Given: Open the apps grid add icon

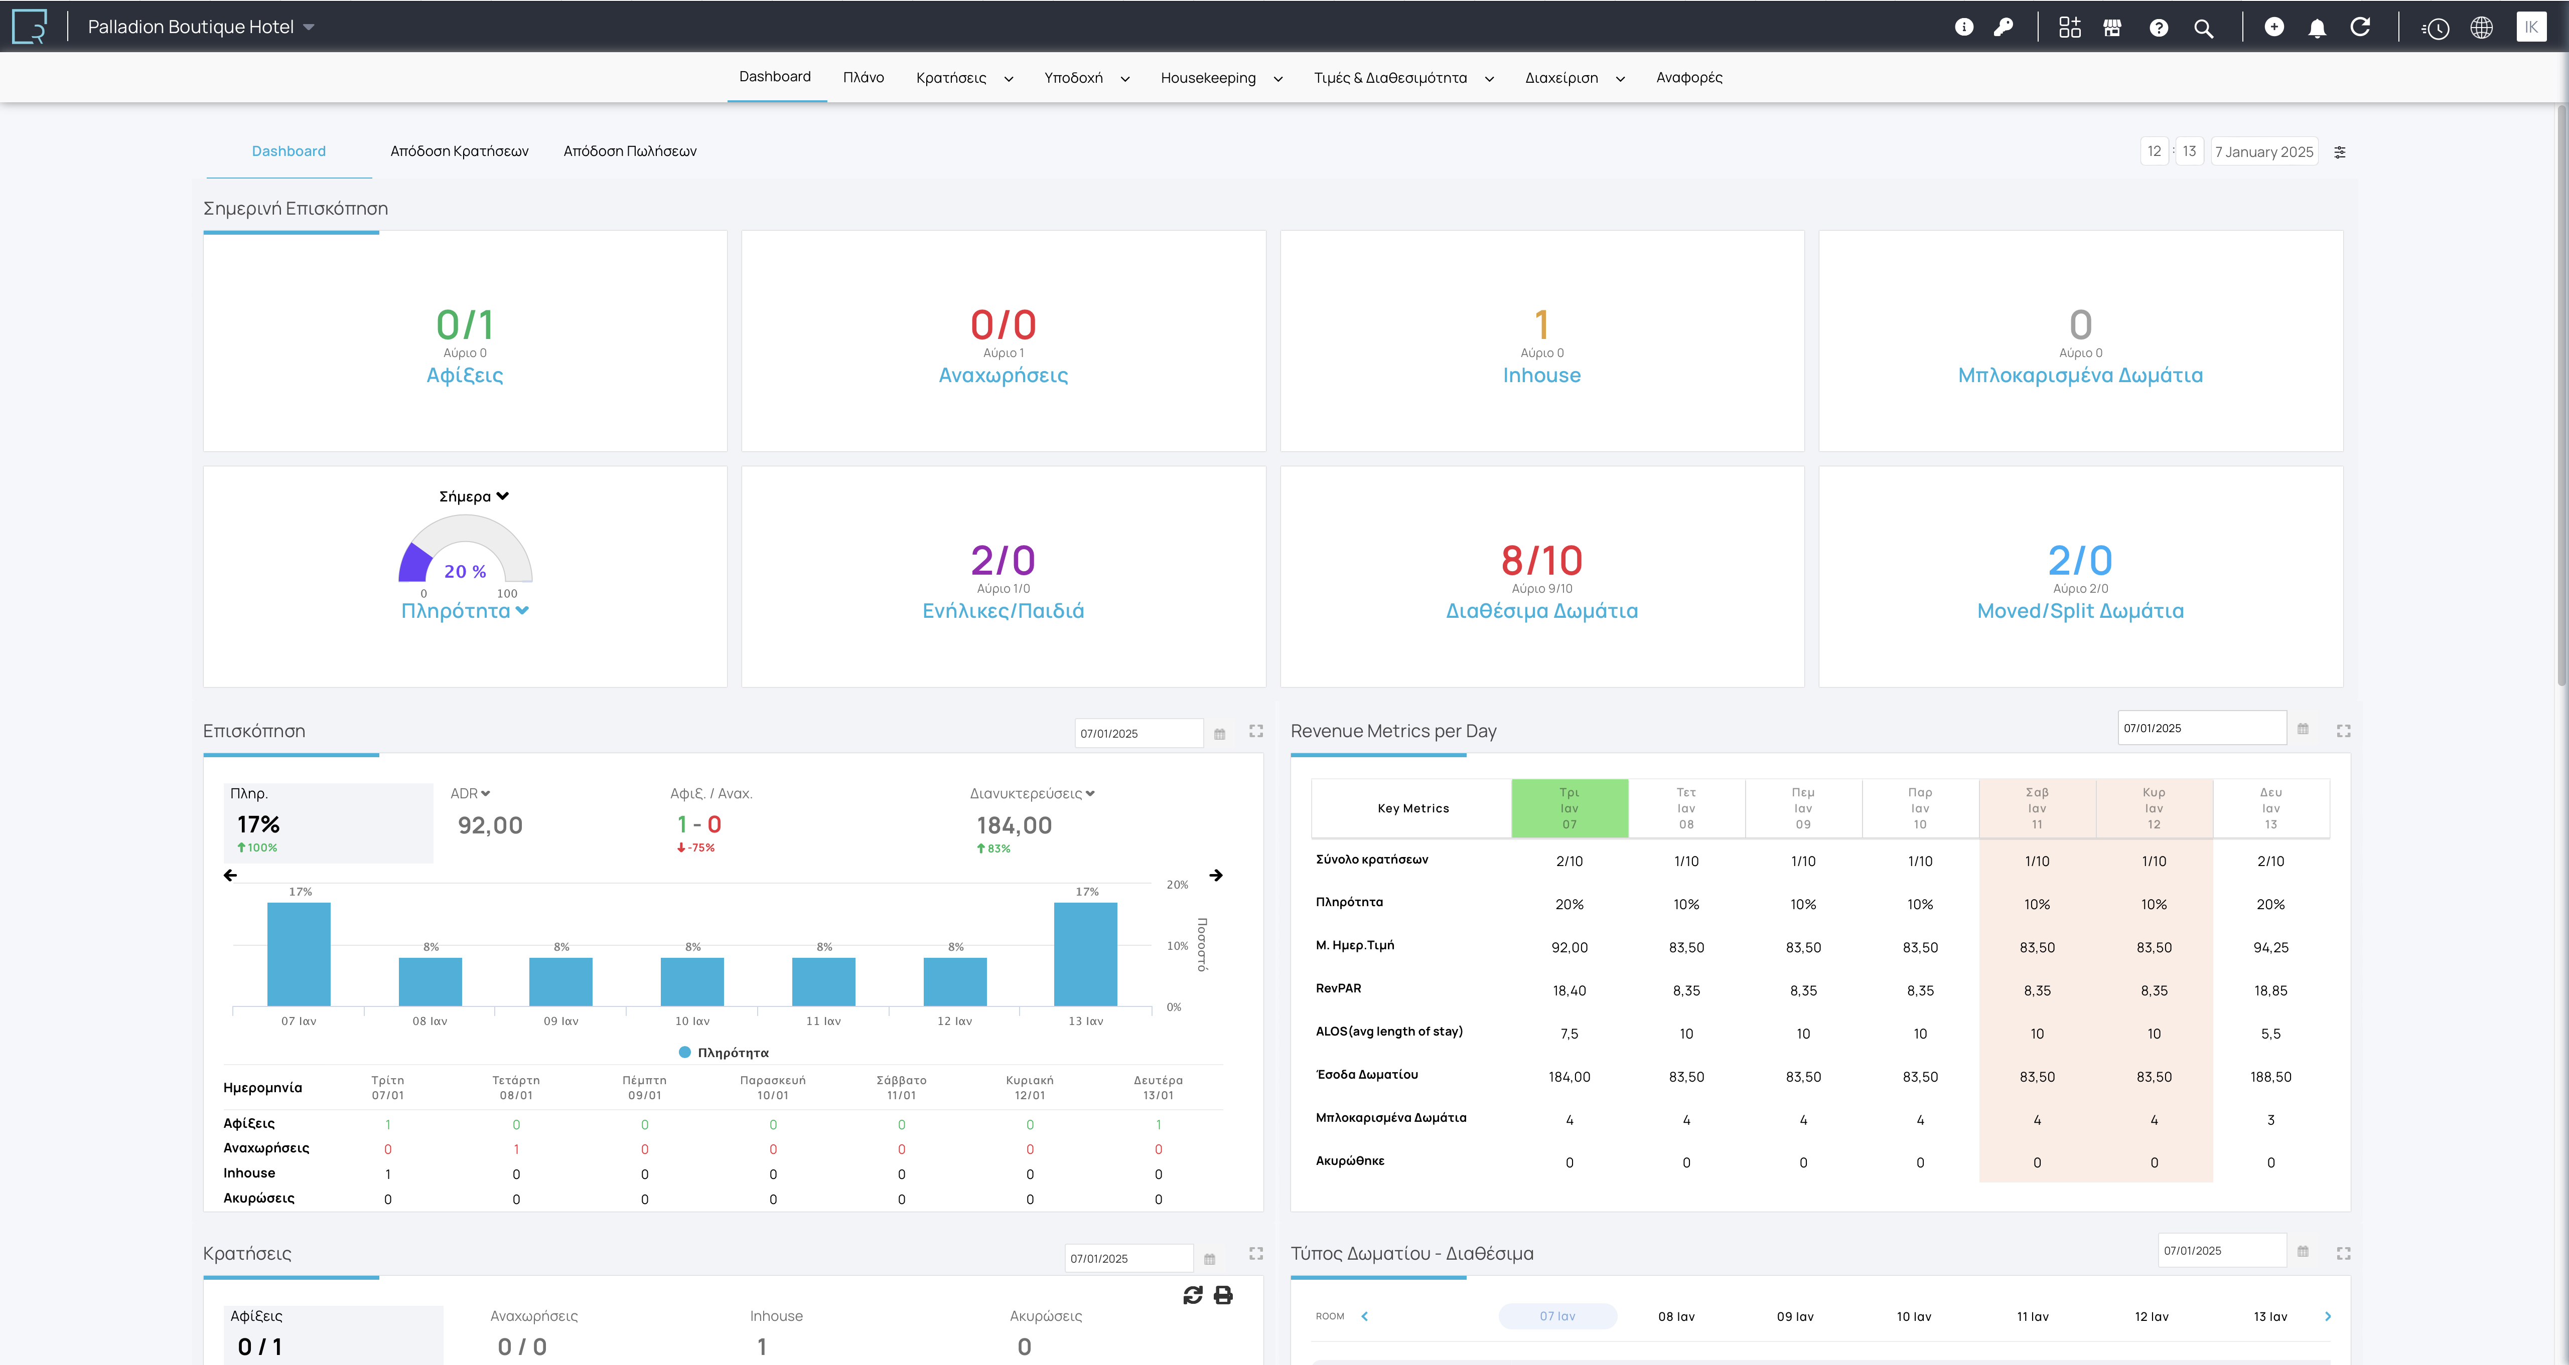Looking at the screenshot, I should pos(2070,27).
